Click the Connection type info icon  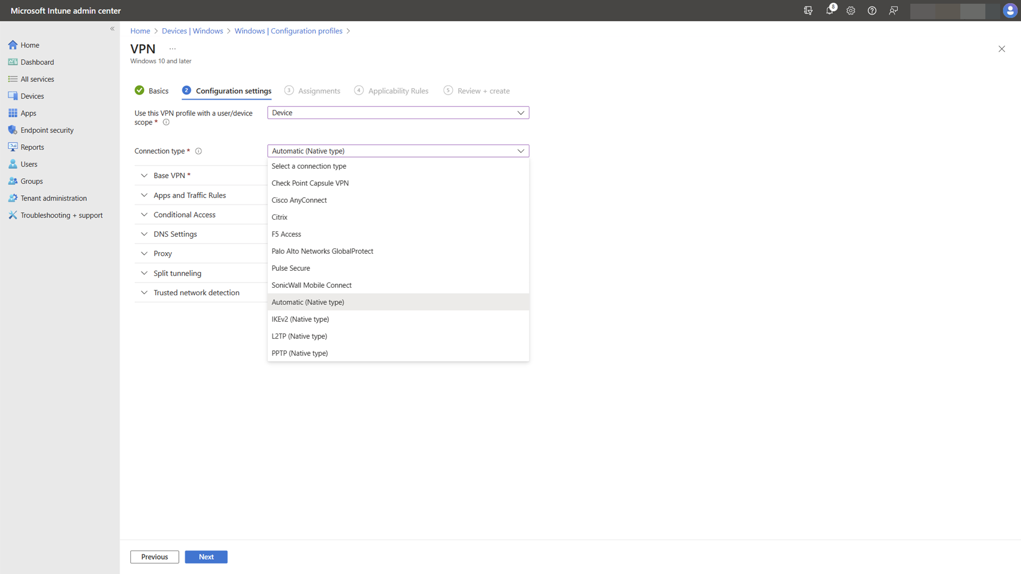pyautogui.click(x=198, y=151)
